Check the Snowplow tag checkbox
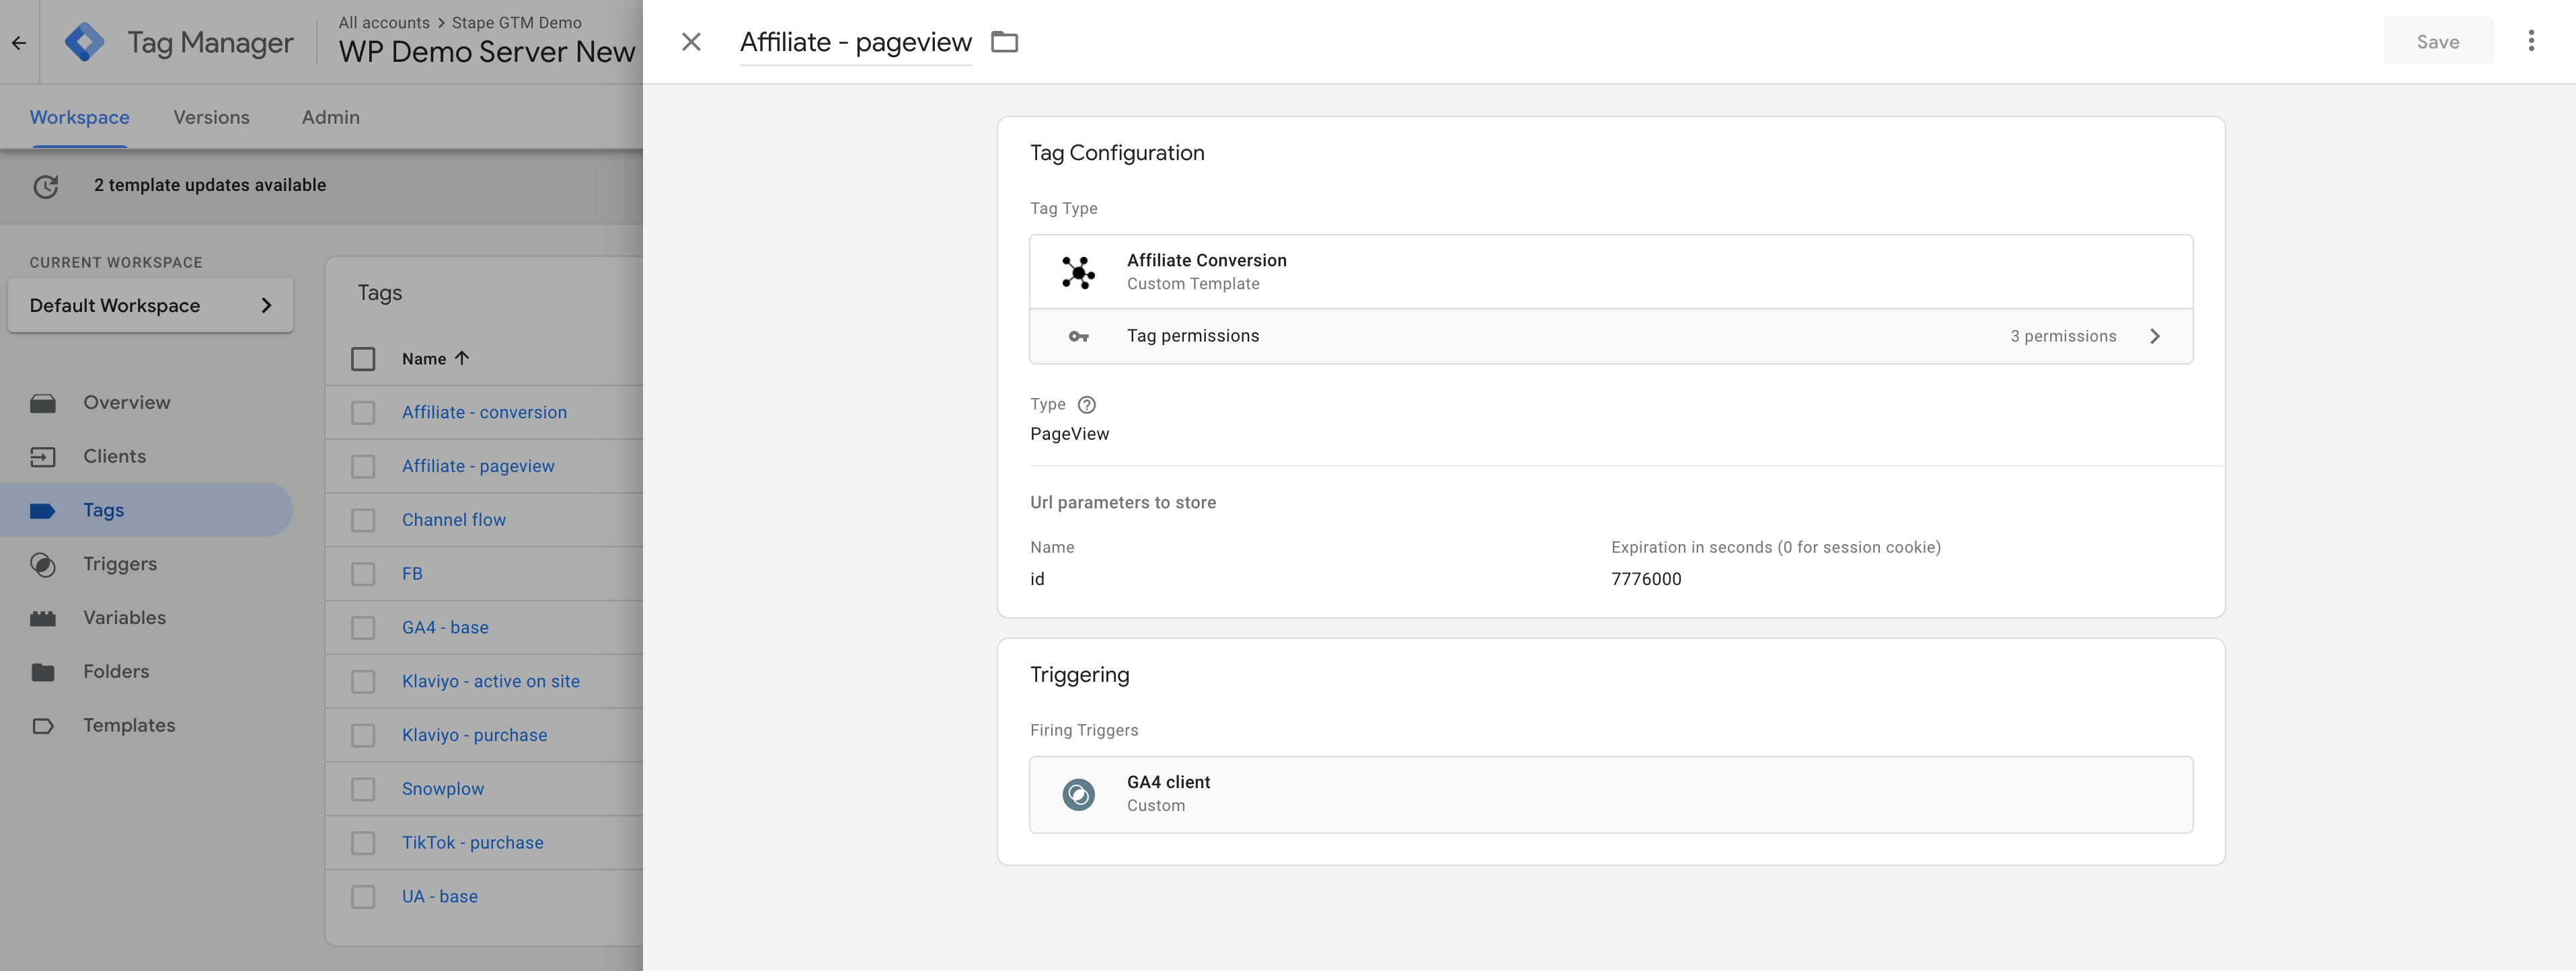Screen dimensions: 2576x971 click(x=363, y=789)
